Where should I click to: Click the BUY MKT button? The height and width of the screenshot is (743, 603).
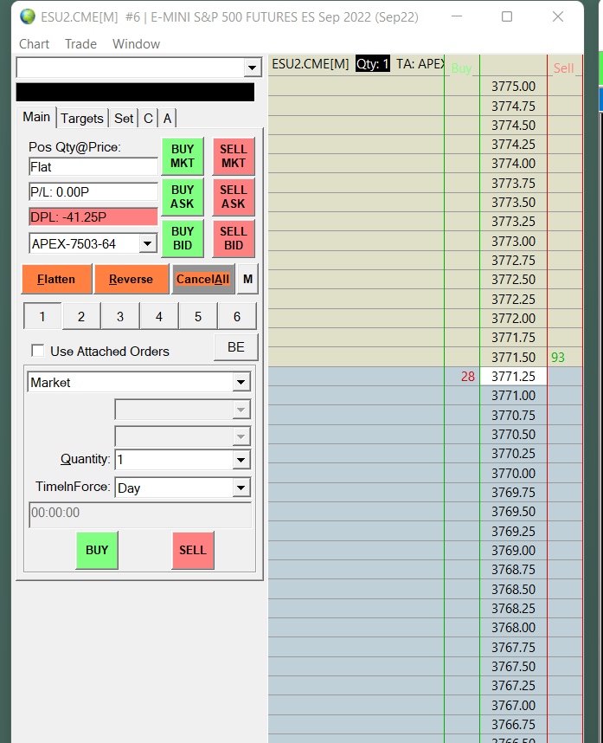(x=183, y=156)
